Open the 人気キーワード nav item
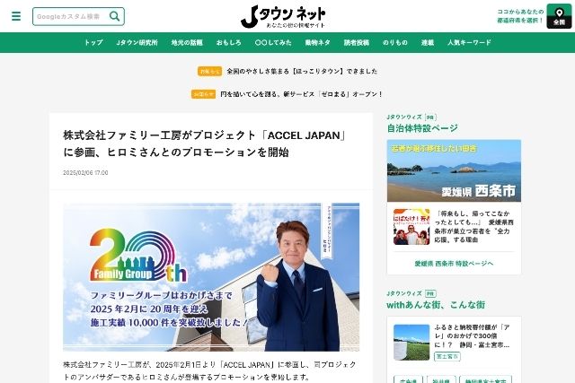 coord(469,42)
